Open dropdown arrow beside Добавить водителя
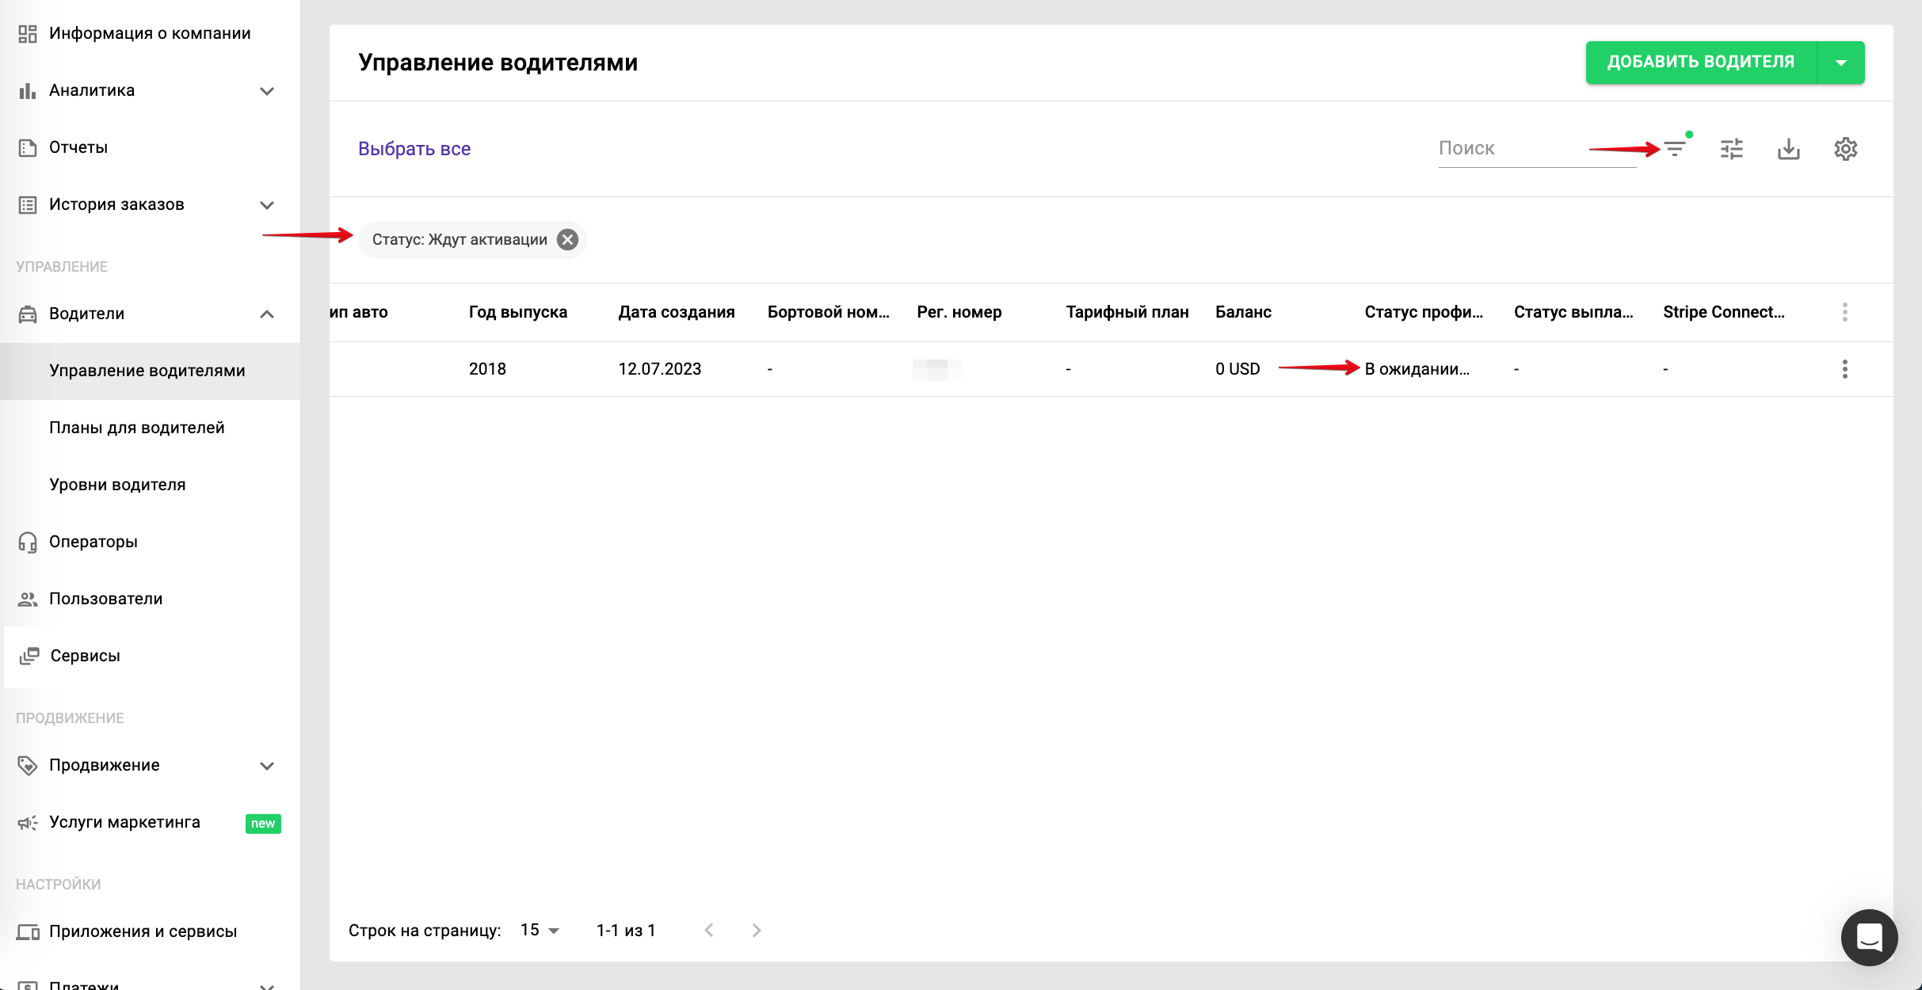1922x990 pixels. 1841,63
